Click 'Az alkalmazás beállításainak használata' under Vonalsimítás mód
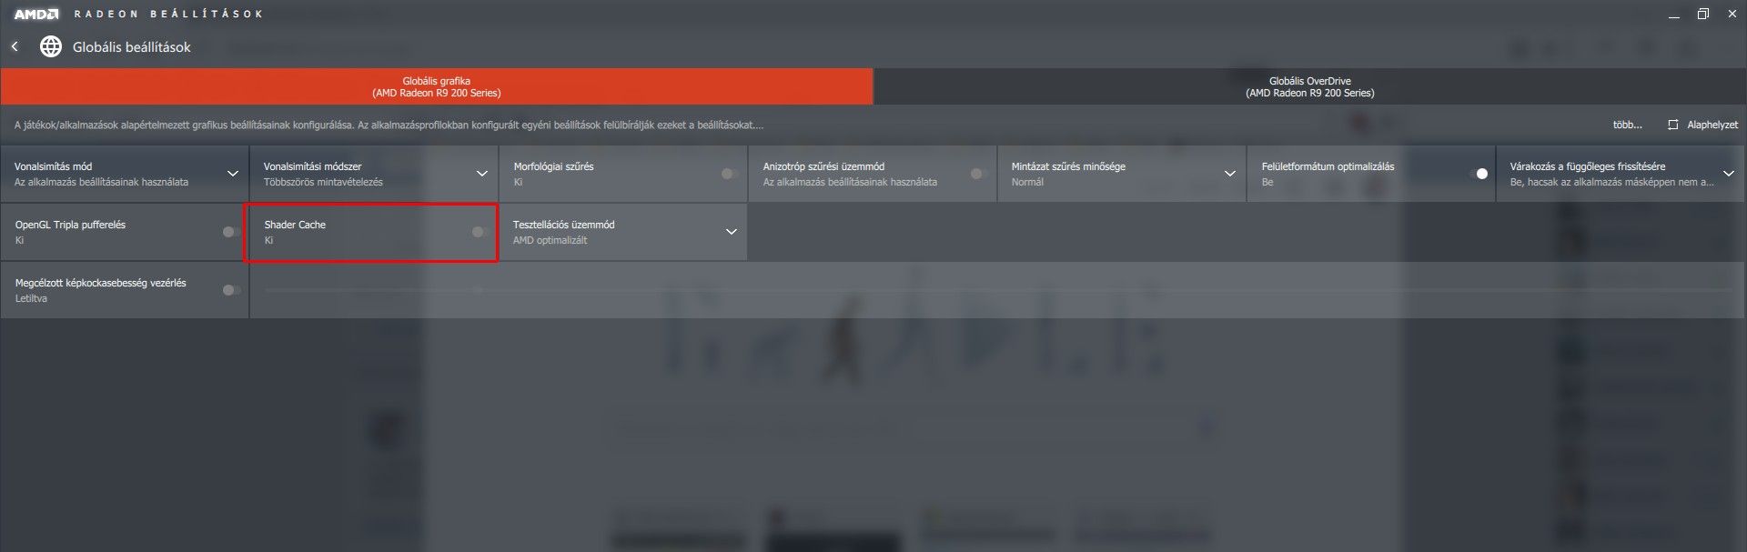The image size is (1747, 552). pyautogui.click(x=101, y=182)
